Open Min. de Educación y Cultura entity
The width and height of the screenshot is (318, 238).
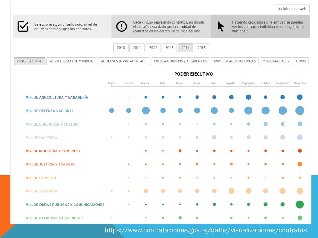(52, 124)
